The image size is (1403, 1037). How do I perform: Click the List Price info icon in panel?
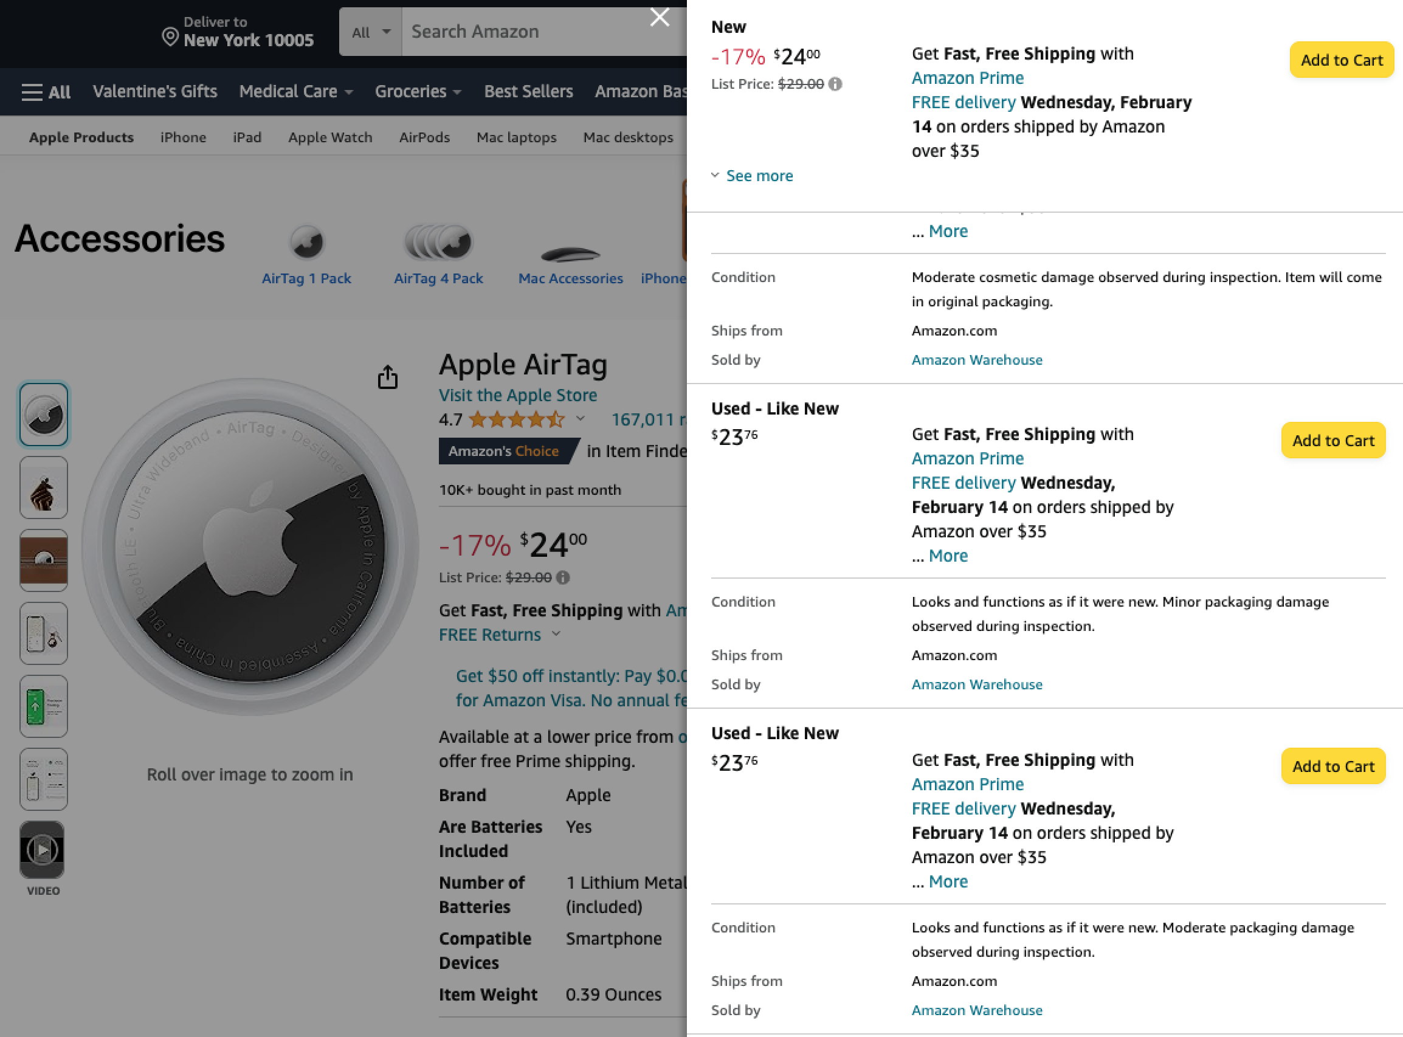point(835,84)
